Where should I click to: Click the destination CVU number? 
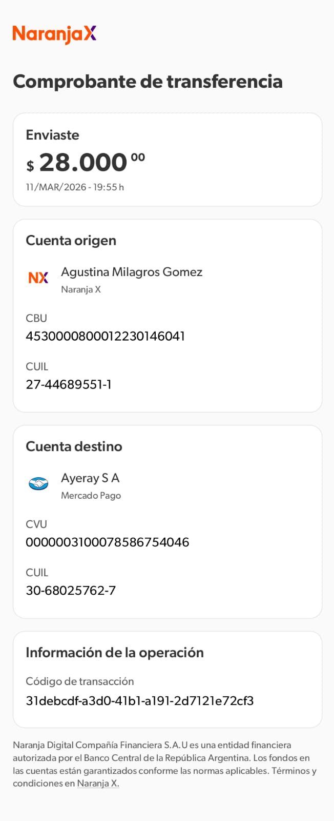pyautogui.click(x=108, y=542)
